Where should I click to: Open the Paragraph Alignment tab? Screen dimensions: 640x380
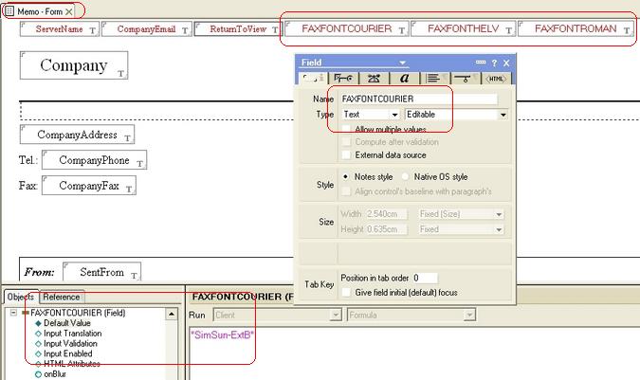[x=434, y=79]
